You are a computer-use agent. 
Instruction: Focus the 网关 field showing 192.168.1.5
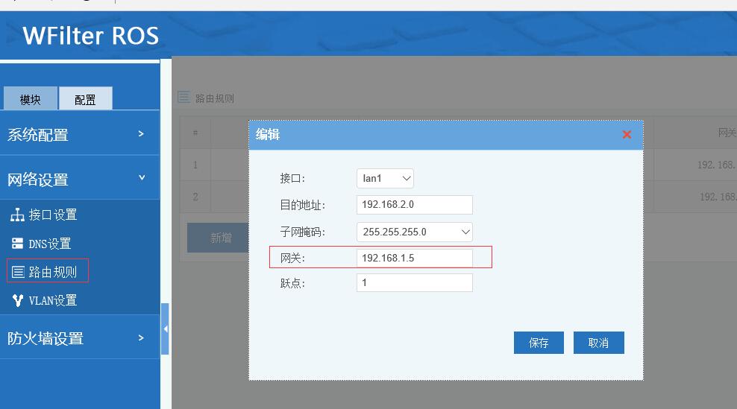[x=414, y=258]
